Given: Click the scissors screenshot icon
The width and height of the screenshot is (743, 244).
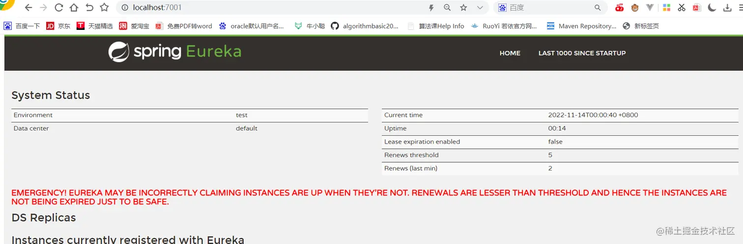Looking at the screenshot, I should click(682, 8).
